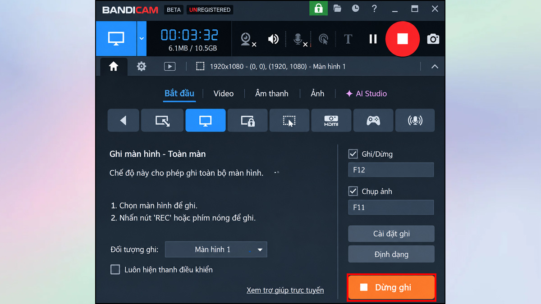This screenshot has width=541, height=304.
Task: Click the BETA badge
Action: tap(173, 9)
